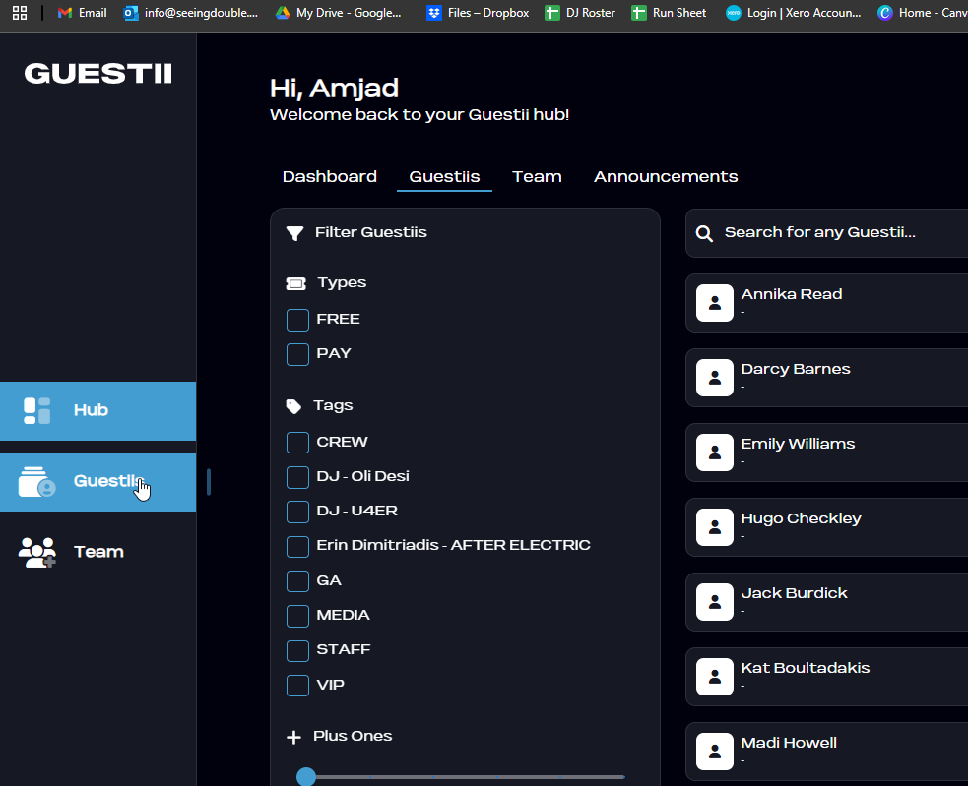The width and height of the screenshot is (968, 786).
Task: Tick the STAFF tag checkbox
Action: tap(297, 650)
